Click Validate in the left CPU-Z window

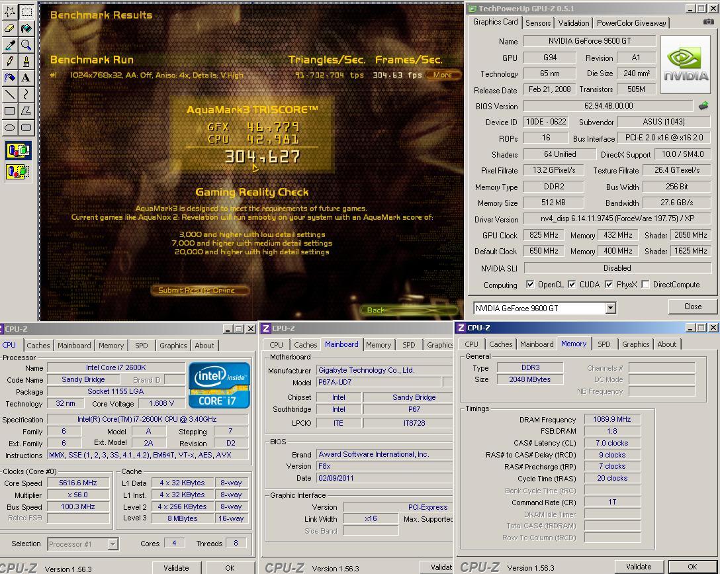tap(176, 568)
